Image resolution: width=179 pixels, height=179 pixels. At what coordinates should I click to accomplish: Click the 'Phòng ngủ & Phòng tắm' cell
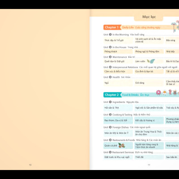click(x=149, y=51)
